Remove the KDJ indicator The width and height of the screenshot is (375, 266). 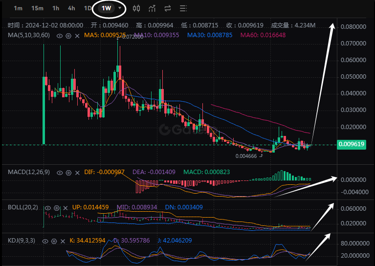63,241
